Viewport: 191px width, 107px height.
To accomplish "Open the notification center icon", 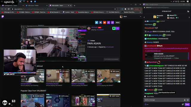I will click(x=188, y=1).
